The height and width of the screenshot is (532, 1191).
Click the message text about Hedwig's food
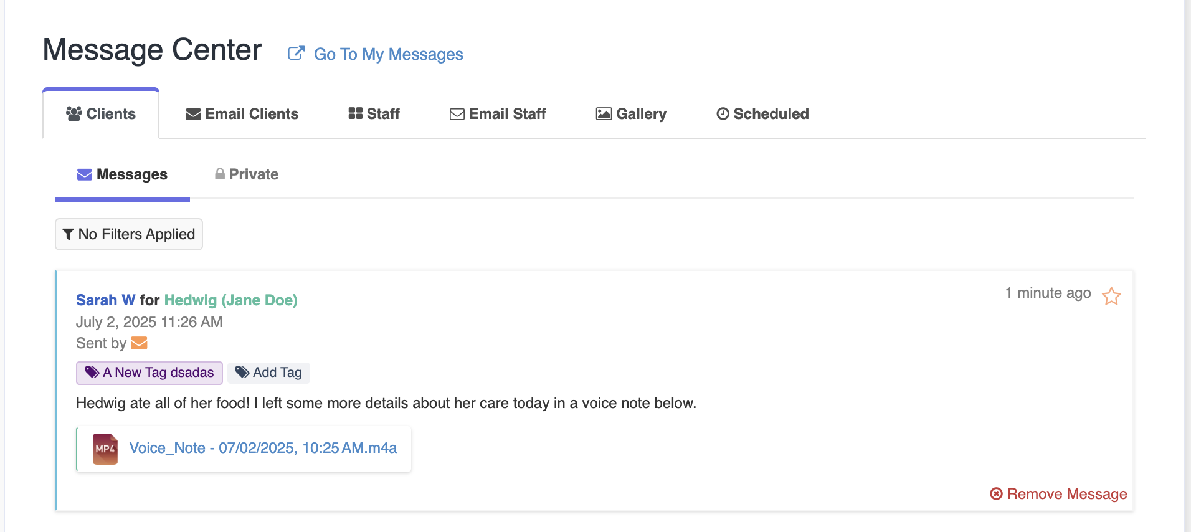tap(386, 403)
